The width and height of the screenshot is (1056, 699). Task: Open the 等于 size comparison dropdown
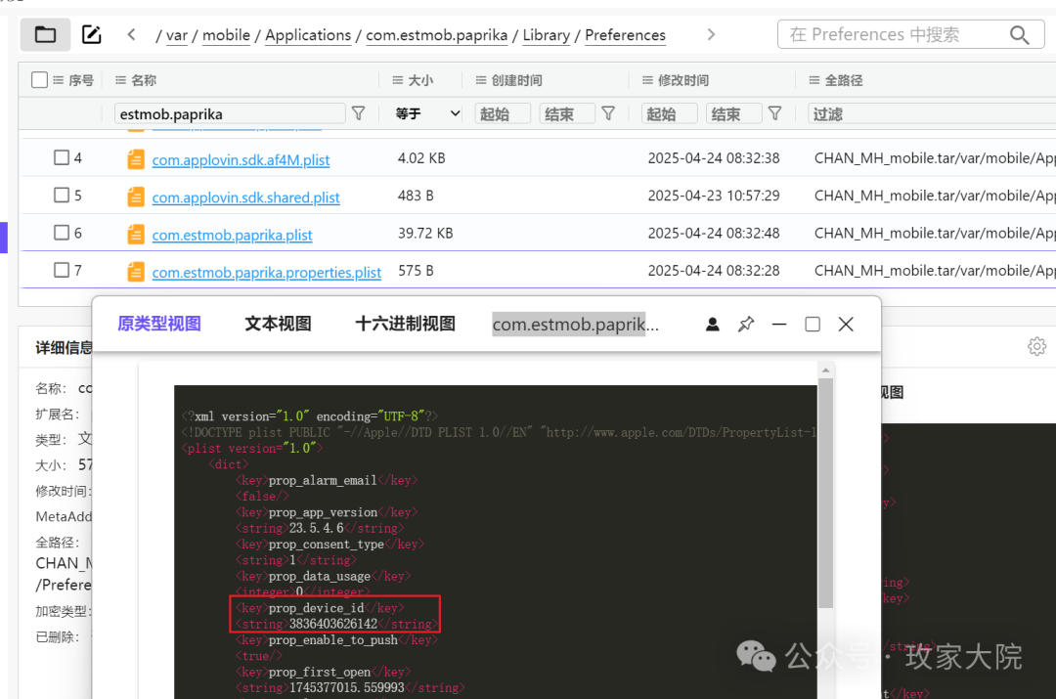(428, 113)
